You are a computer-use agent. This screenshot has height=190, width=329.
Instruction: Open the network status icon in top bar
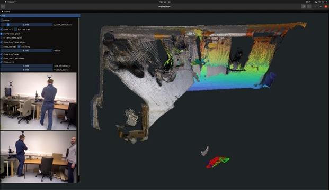click(x=316, y=2)
